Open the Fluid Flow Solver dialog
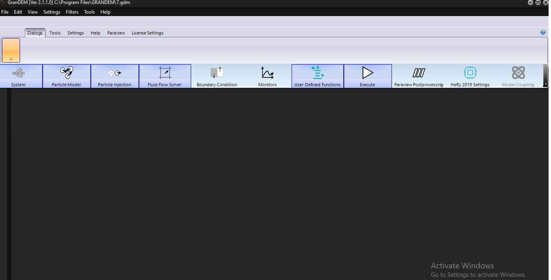The image size is (551, 280). [x=165, y=76]
